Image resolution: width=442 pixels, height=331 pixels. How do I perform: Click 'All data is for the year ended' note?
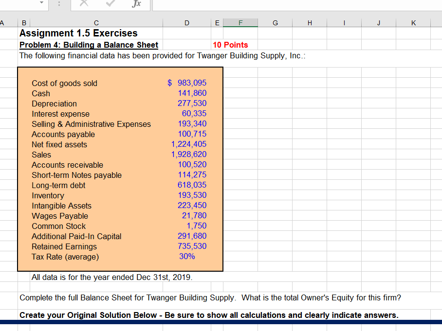[x=112, y=277]
